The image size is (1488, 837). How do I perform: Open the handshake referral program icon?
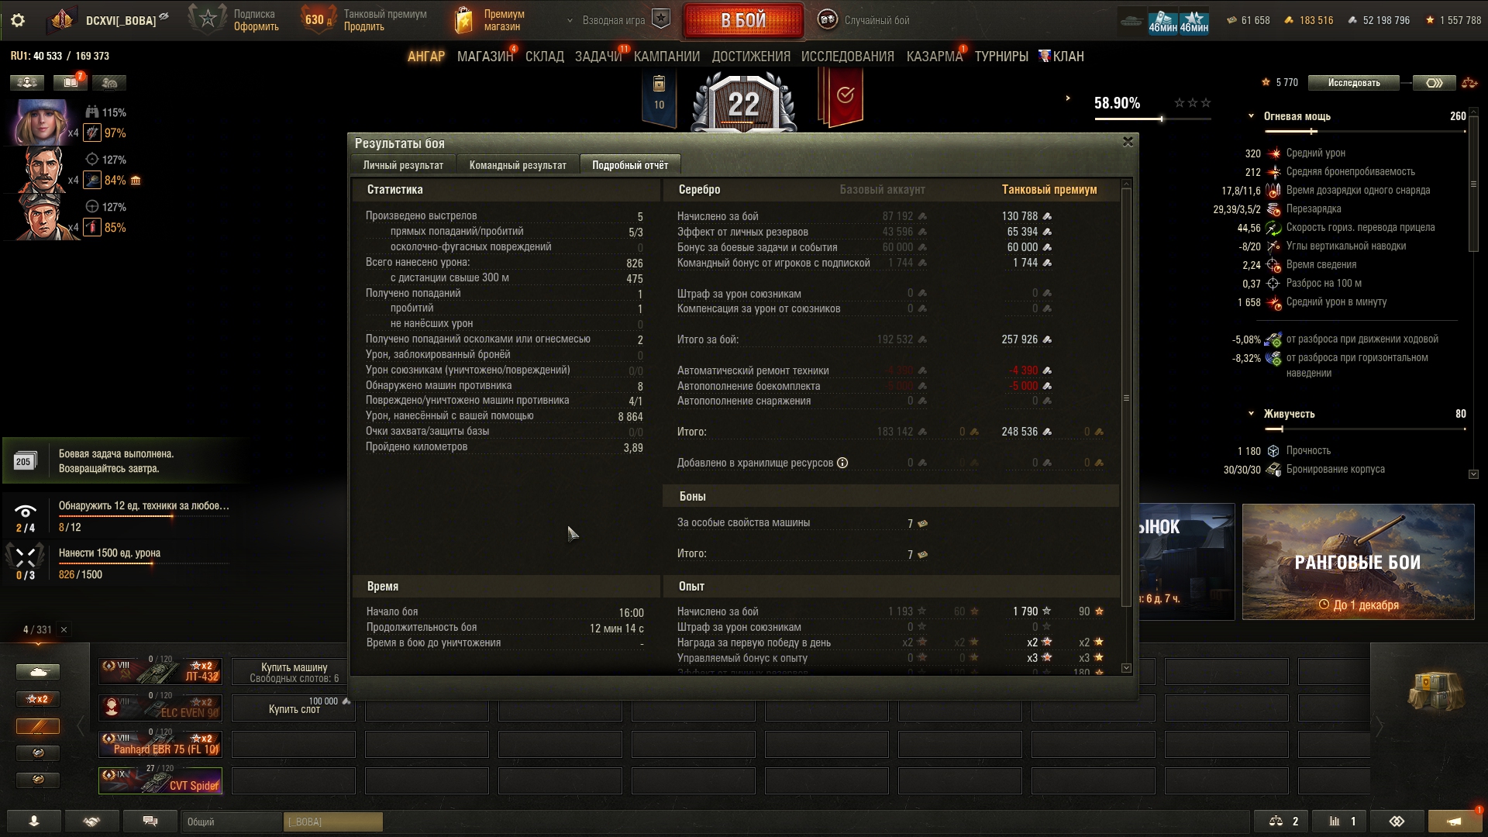[x=92, y=821]
